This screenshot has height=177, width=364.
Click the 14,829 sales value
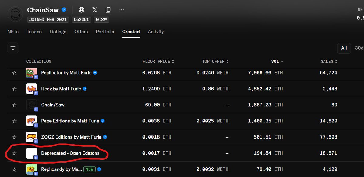pyautogui.click(x=329, y=121)
